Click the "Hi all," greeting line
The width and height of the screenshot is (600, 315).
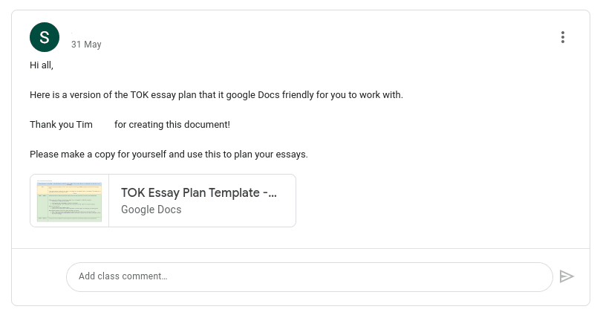[42, 65]
